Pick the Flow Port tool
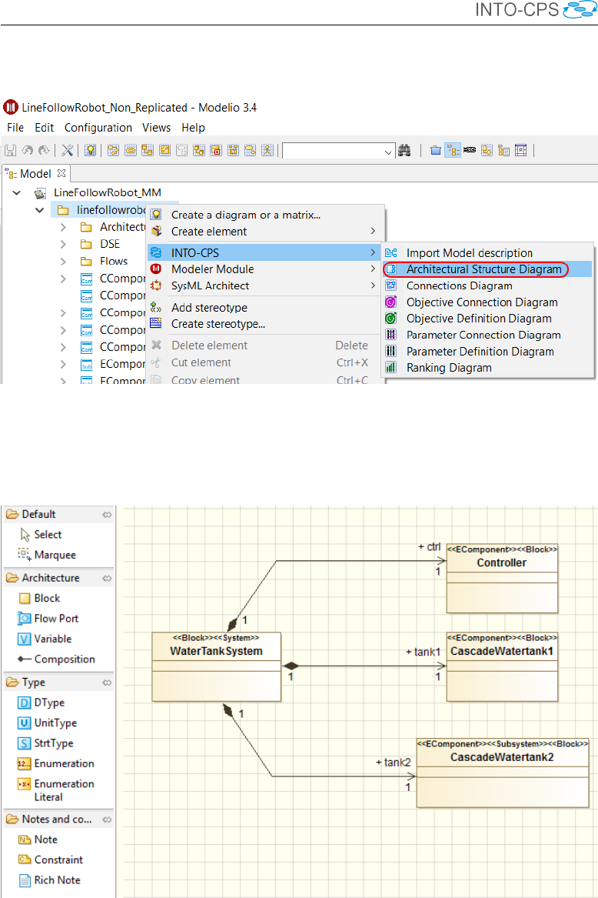Screen dimensions: 598x898 pyautogui.click(x=55, y=619)
